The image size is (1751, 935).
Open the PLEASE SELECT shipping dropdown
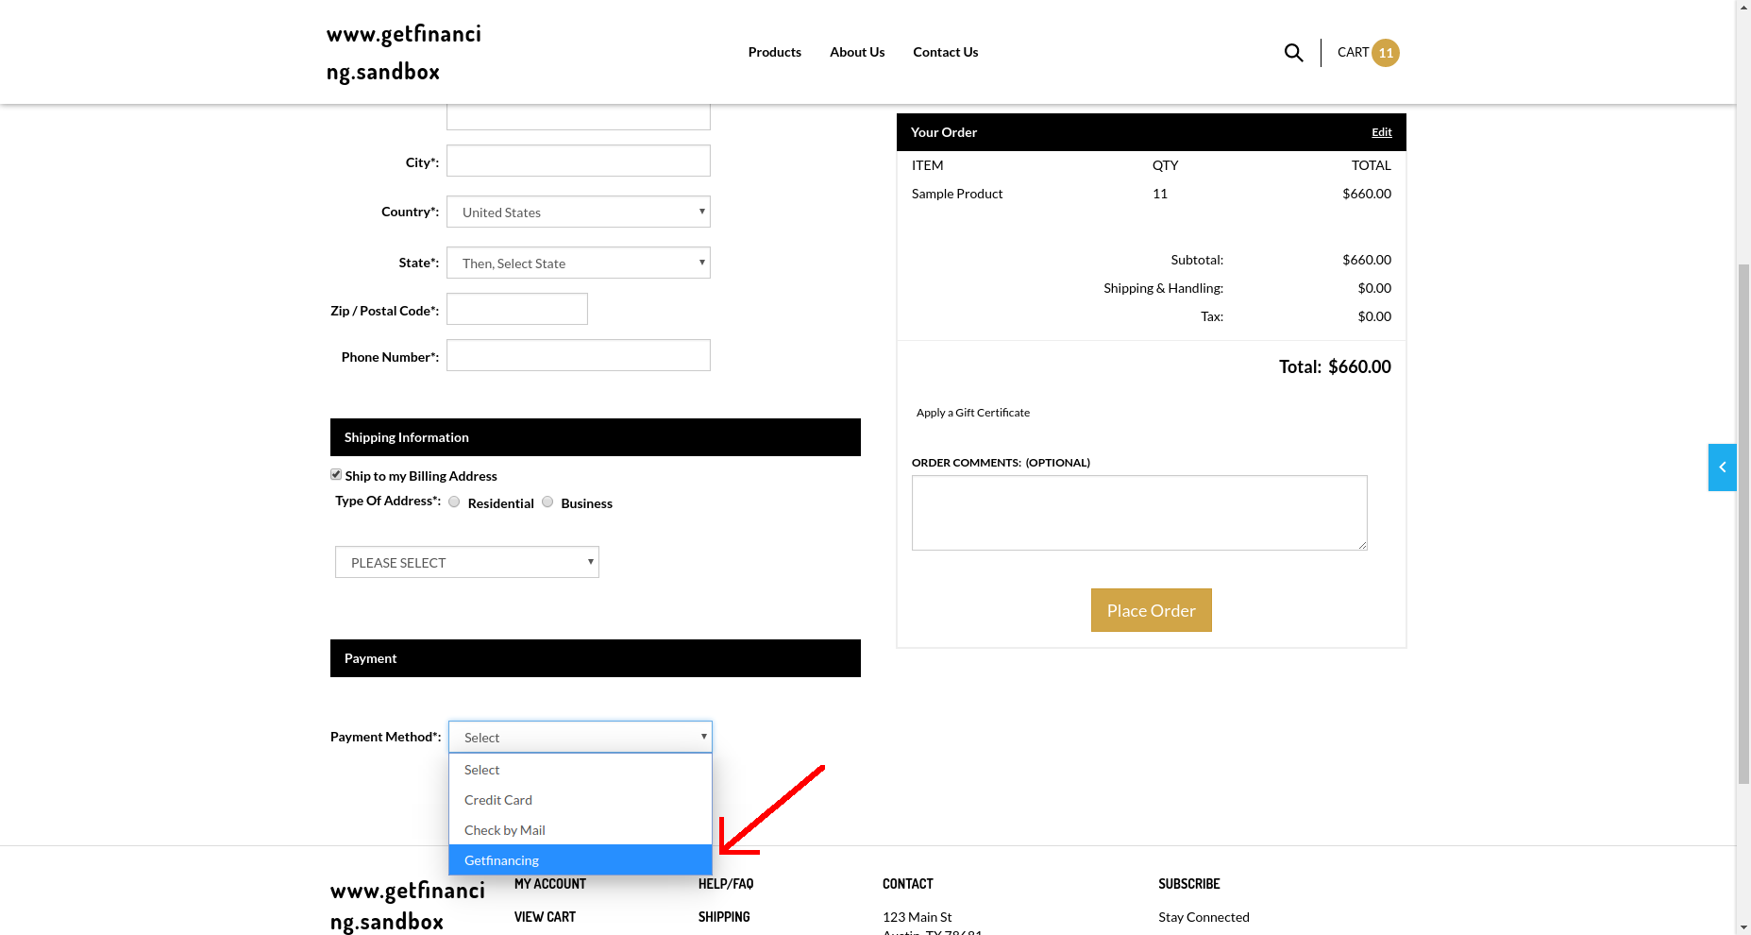tap(467, 562)
